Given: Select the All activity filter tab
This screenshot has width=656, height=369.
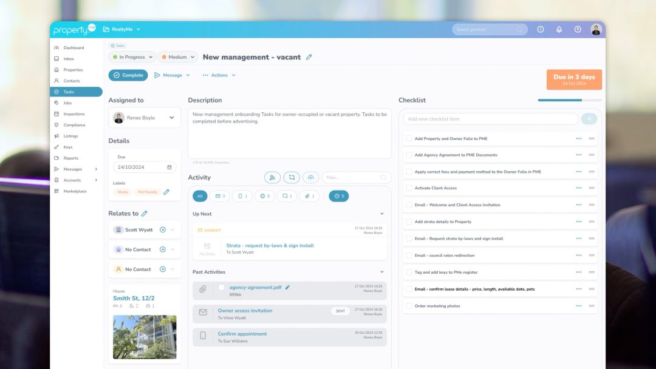Looking at the screenshot, I should coord(200,196).
